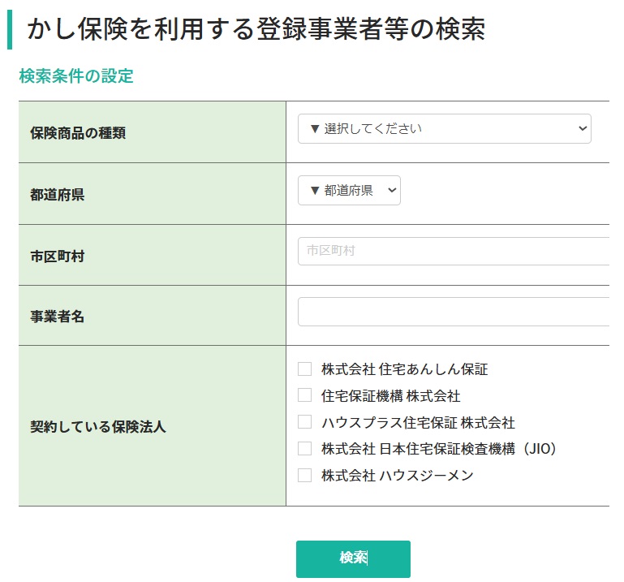The image size is (624, 582).
Task: Click the 検索条件の設定 section heading
Action: click(76, 76)
